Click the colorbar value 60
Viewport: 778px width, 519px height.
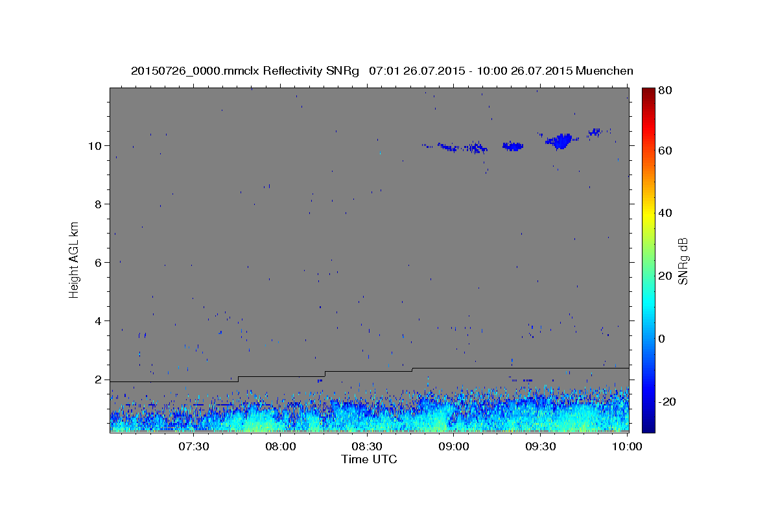tap(666, 151)
